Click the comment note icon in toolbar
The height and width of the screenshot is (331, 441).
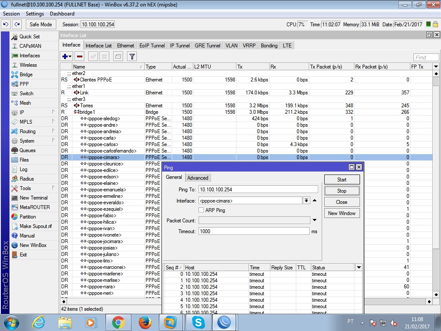click(118, 56)
